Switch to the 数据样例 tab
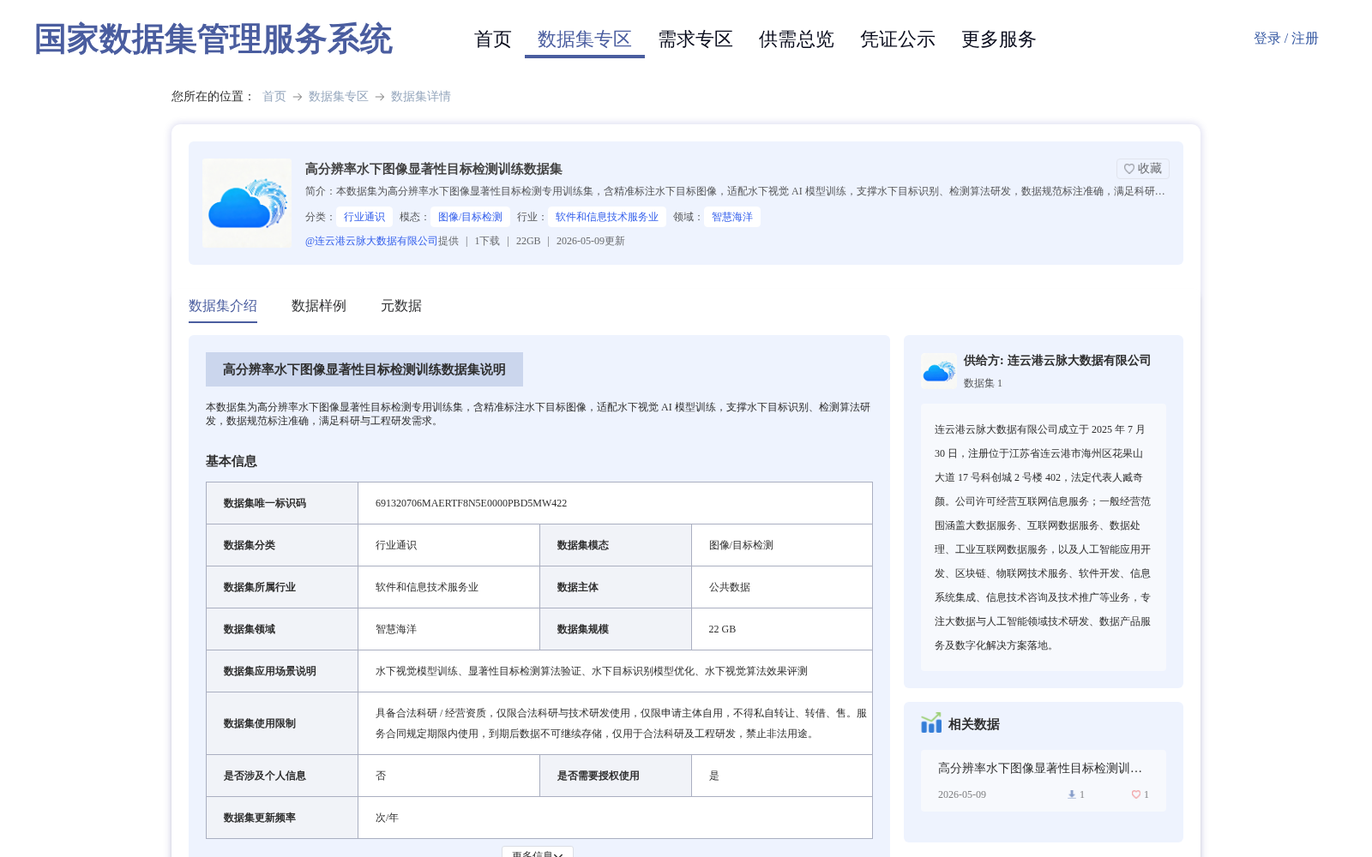Screen dimensions: 1372x857 319,306
